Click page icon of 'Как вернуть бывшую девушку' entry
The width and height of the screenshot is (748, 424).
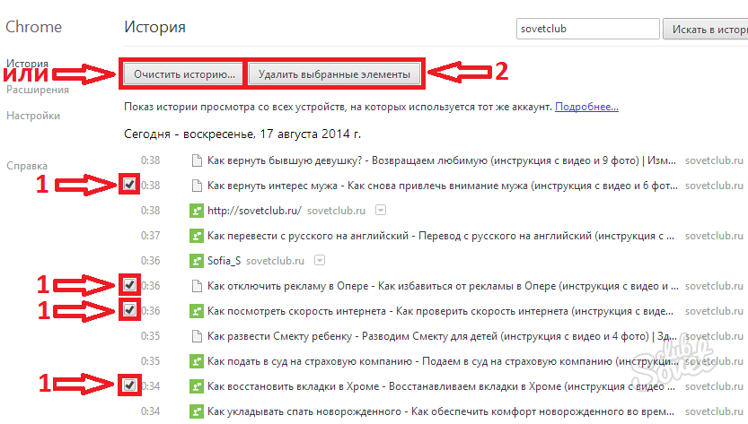pos(197,160)
